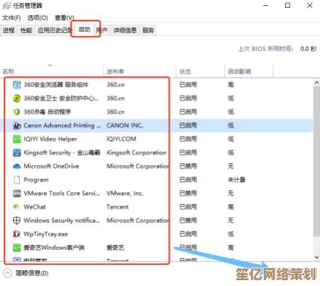Select the WeChat entry name

tap(35, 207)
